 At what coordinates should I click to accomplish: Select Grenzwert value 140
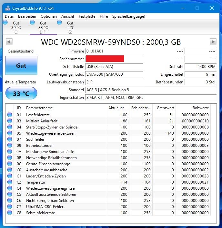click(x=170, y=133)
